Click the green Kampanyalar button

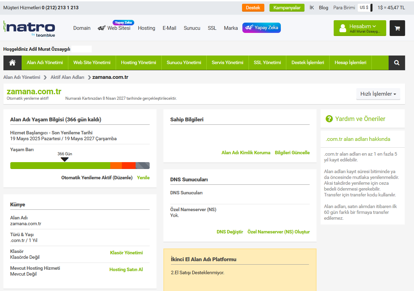click(x=287, y=8)
